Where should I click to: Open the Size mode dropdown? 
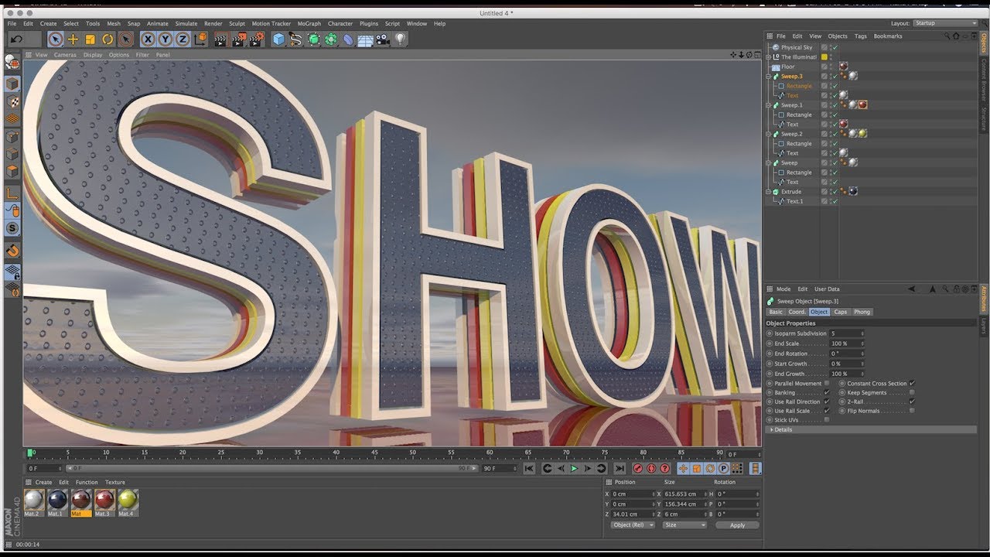coord(684,525)
